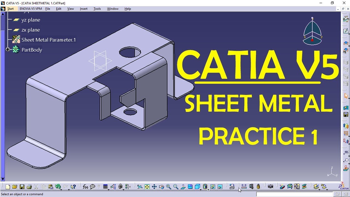Click the Copy icon
This screenshot has height=197, width=350.
pos(43,187)
